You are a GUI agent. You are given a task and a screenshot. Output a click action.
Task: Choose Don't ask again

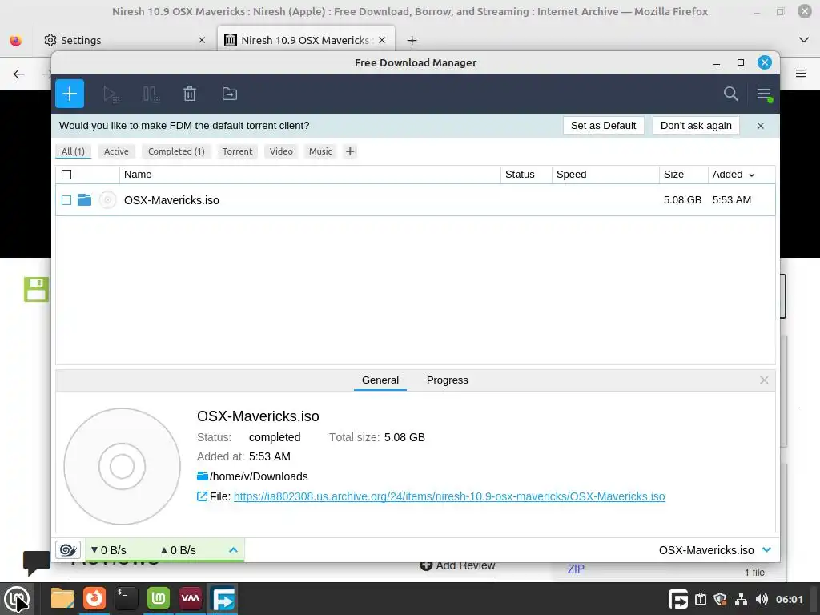click(696, 126)
